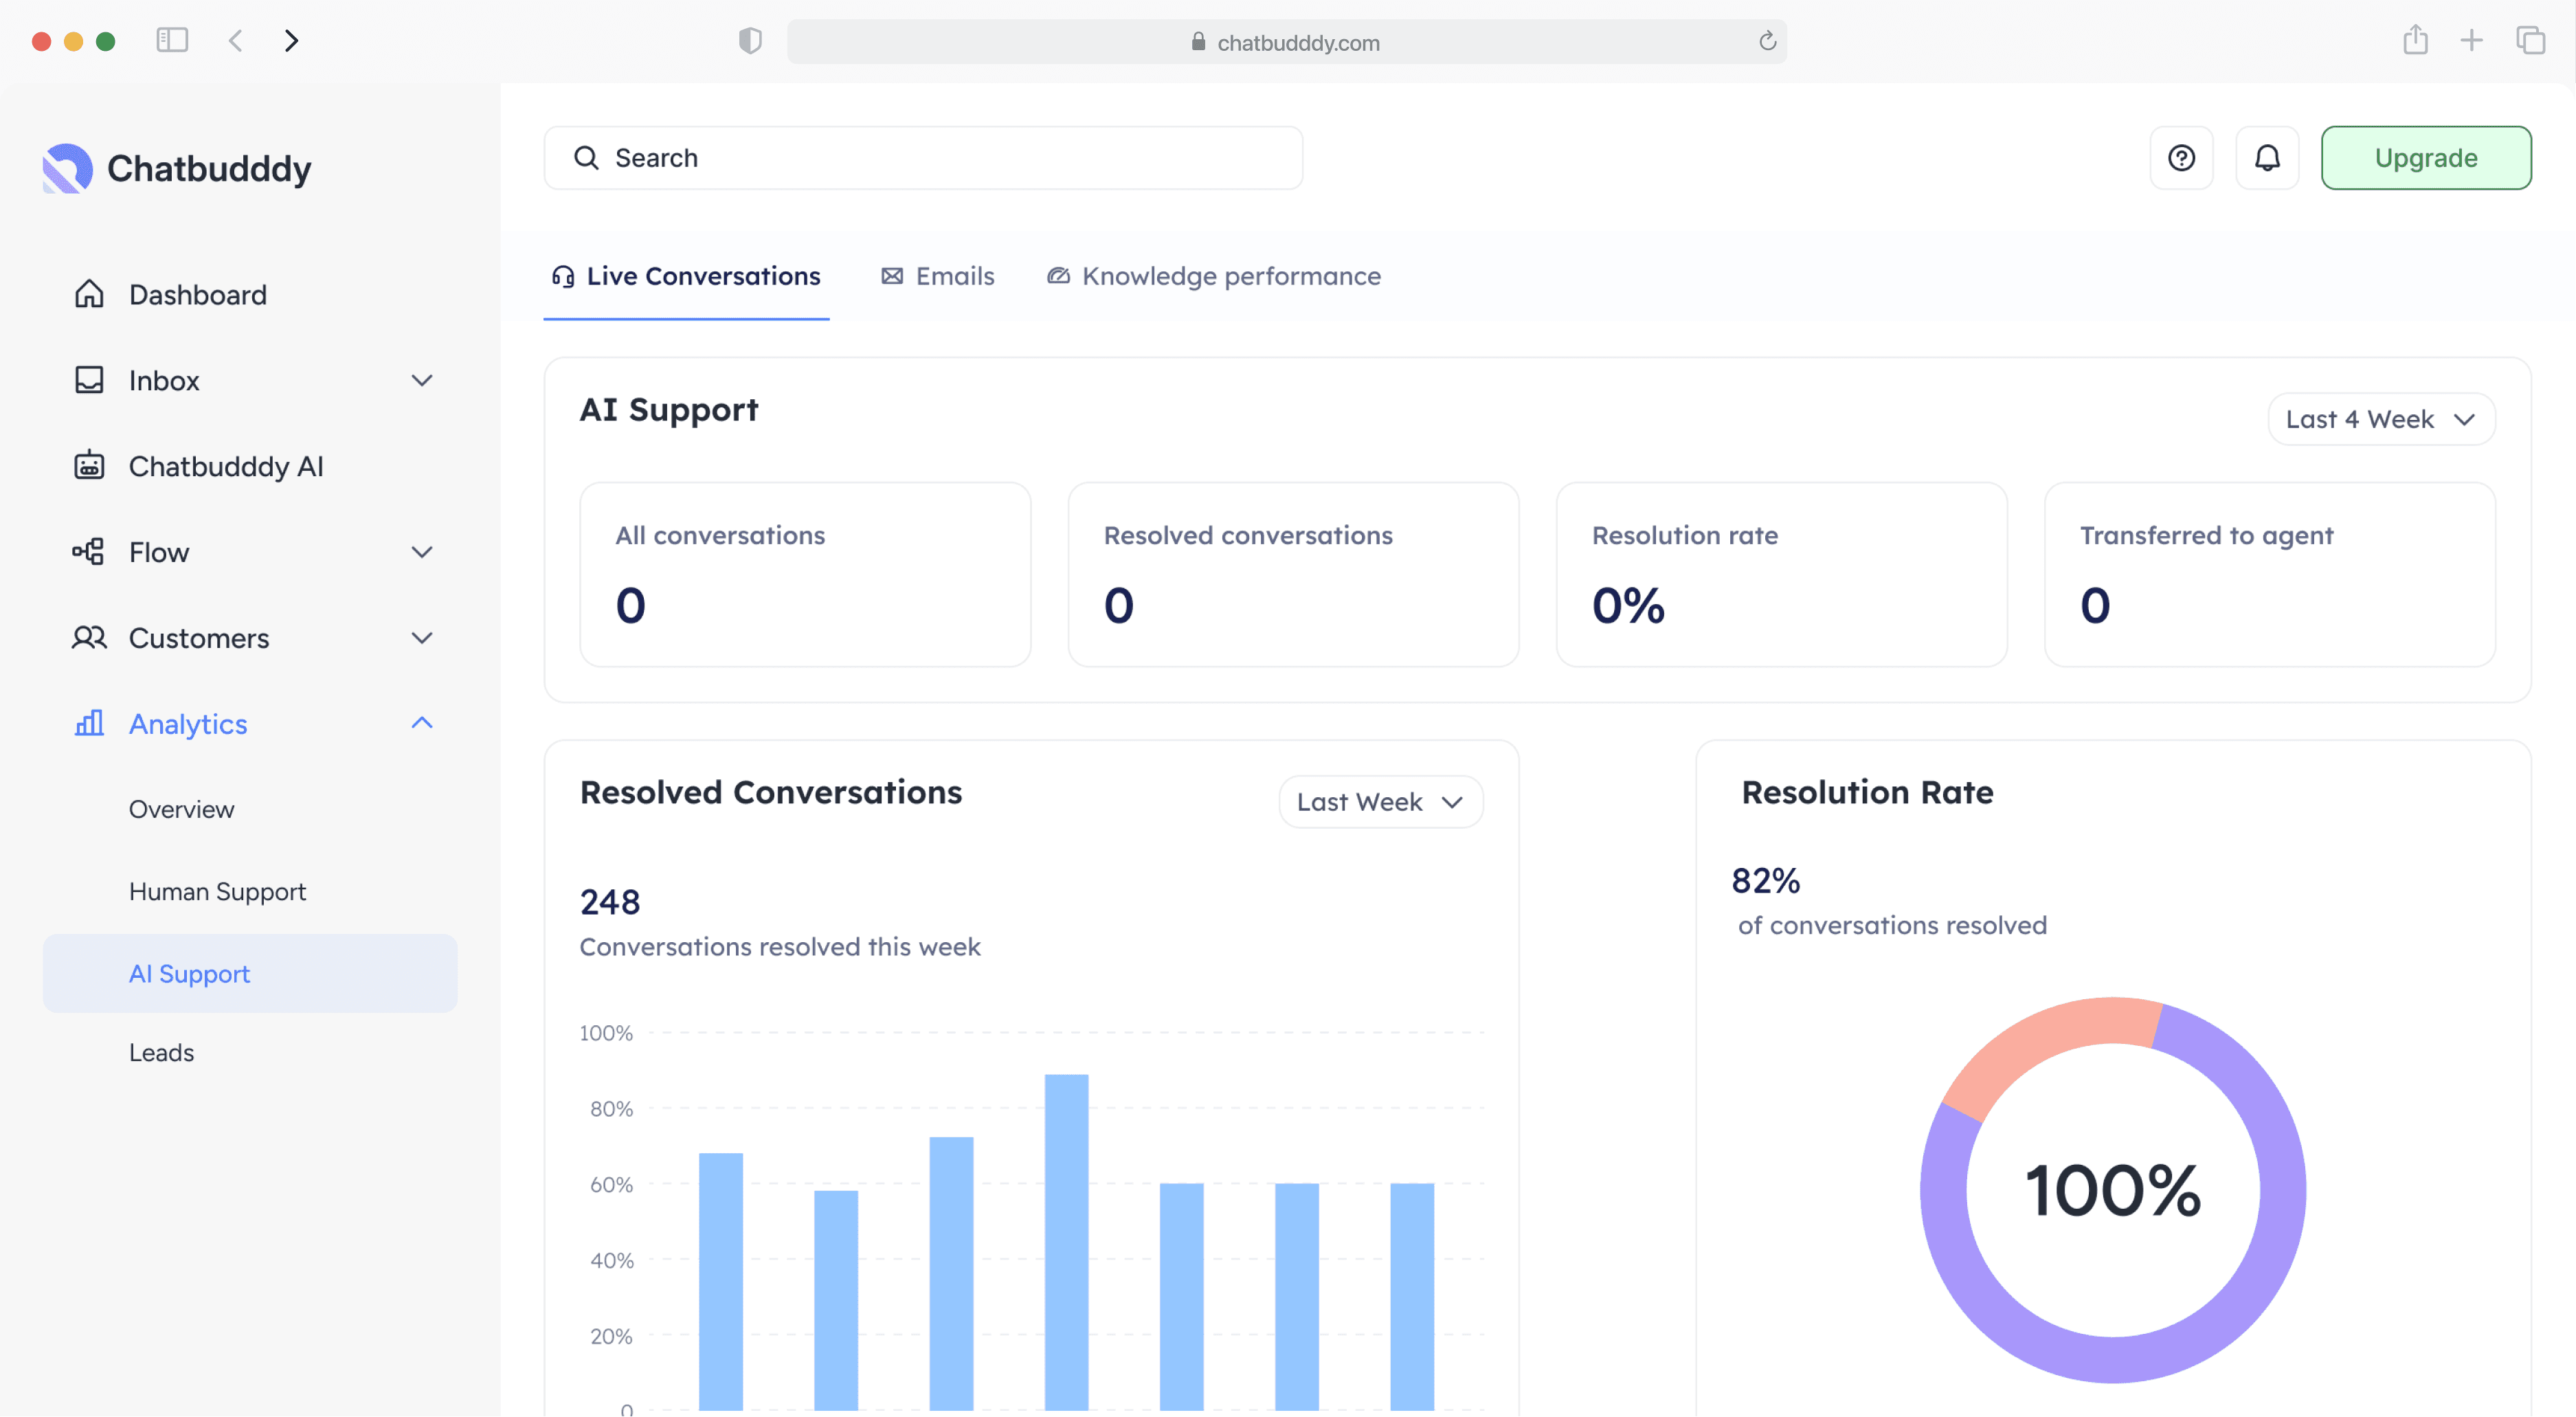Open the notification bell icon
The height and width of the screenshot is (1417, 2576).
point(2267,157)
